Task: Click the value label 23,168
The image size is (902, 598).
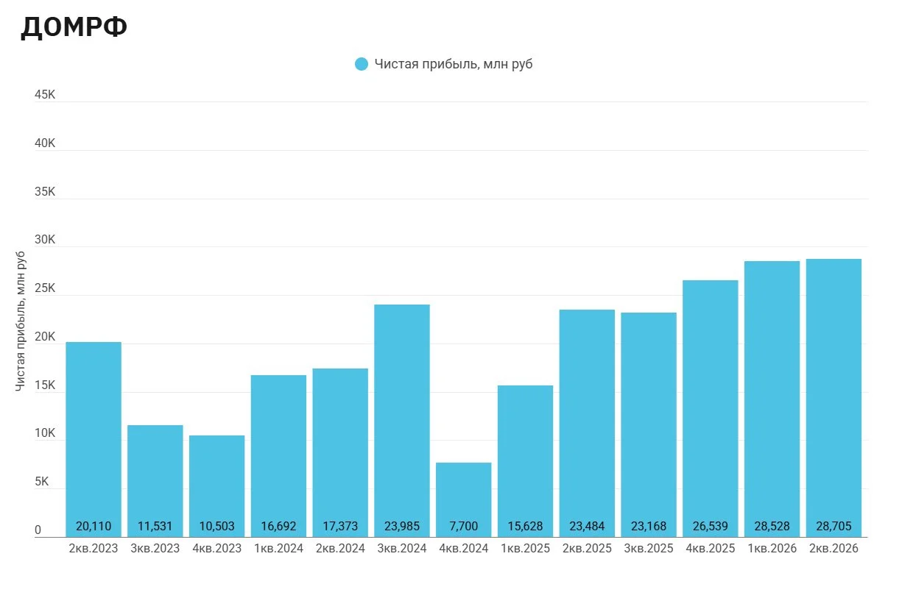Action: click(x=649, y=527)
